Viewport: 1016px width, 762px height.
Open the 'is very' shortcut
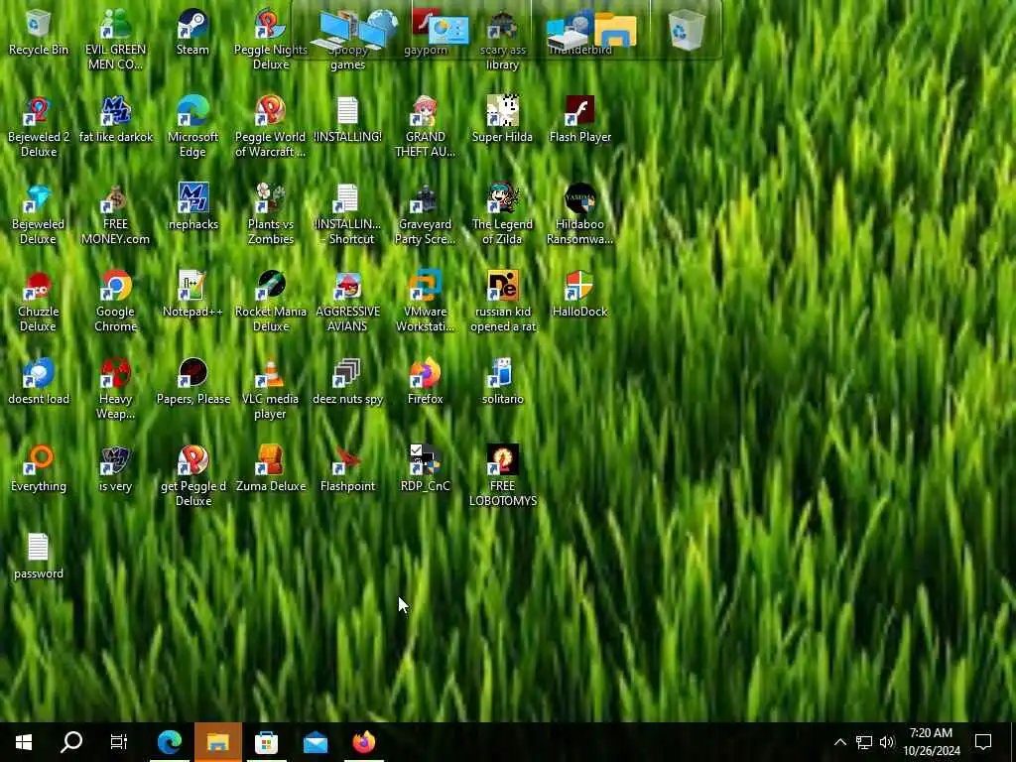(x=115, y=469)
